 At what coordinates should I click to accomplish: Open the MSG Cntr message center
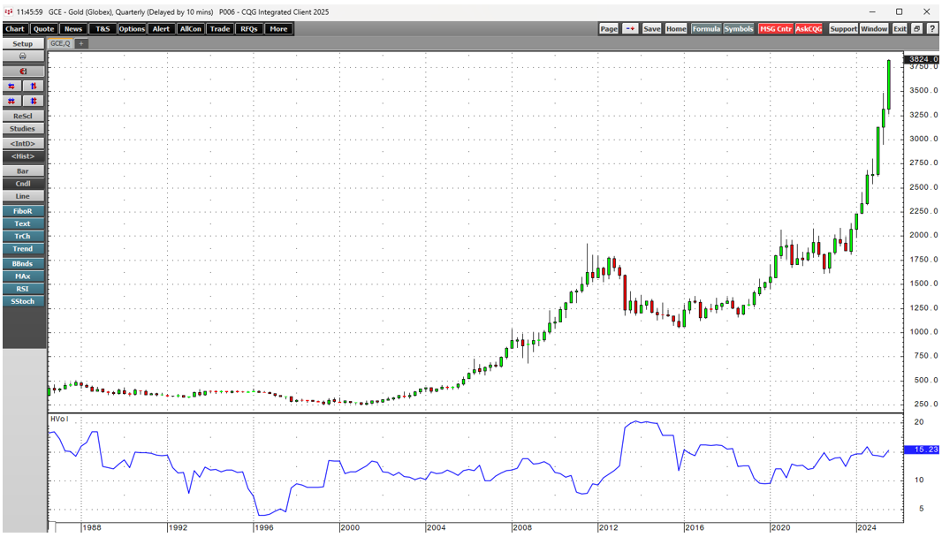pyautogui.click(x=776, y=29)
